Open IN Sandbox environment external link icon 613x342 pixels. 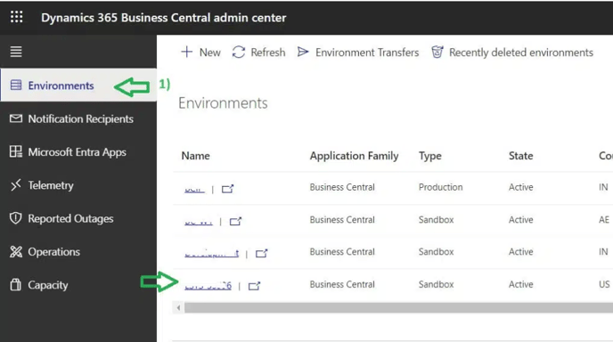262,254
